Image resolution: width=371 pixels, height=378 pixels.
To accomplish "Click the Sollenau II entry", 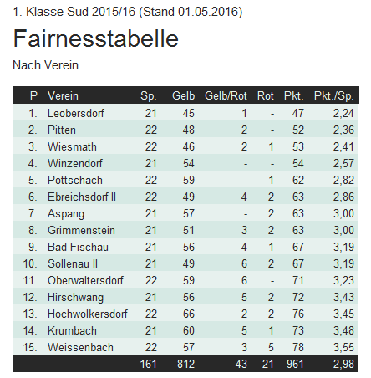I will (73, 263).
